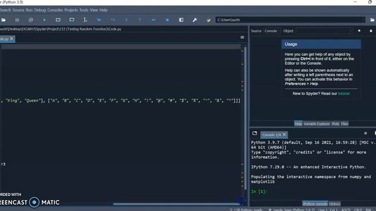Select the IPython console tab

[x=315, y=204]
